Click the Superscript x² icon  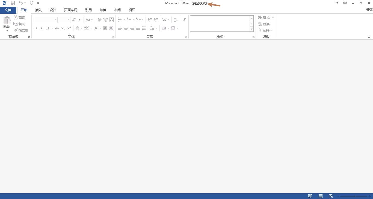(69, 28)
